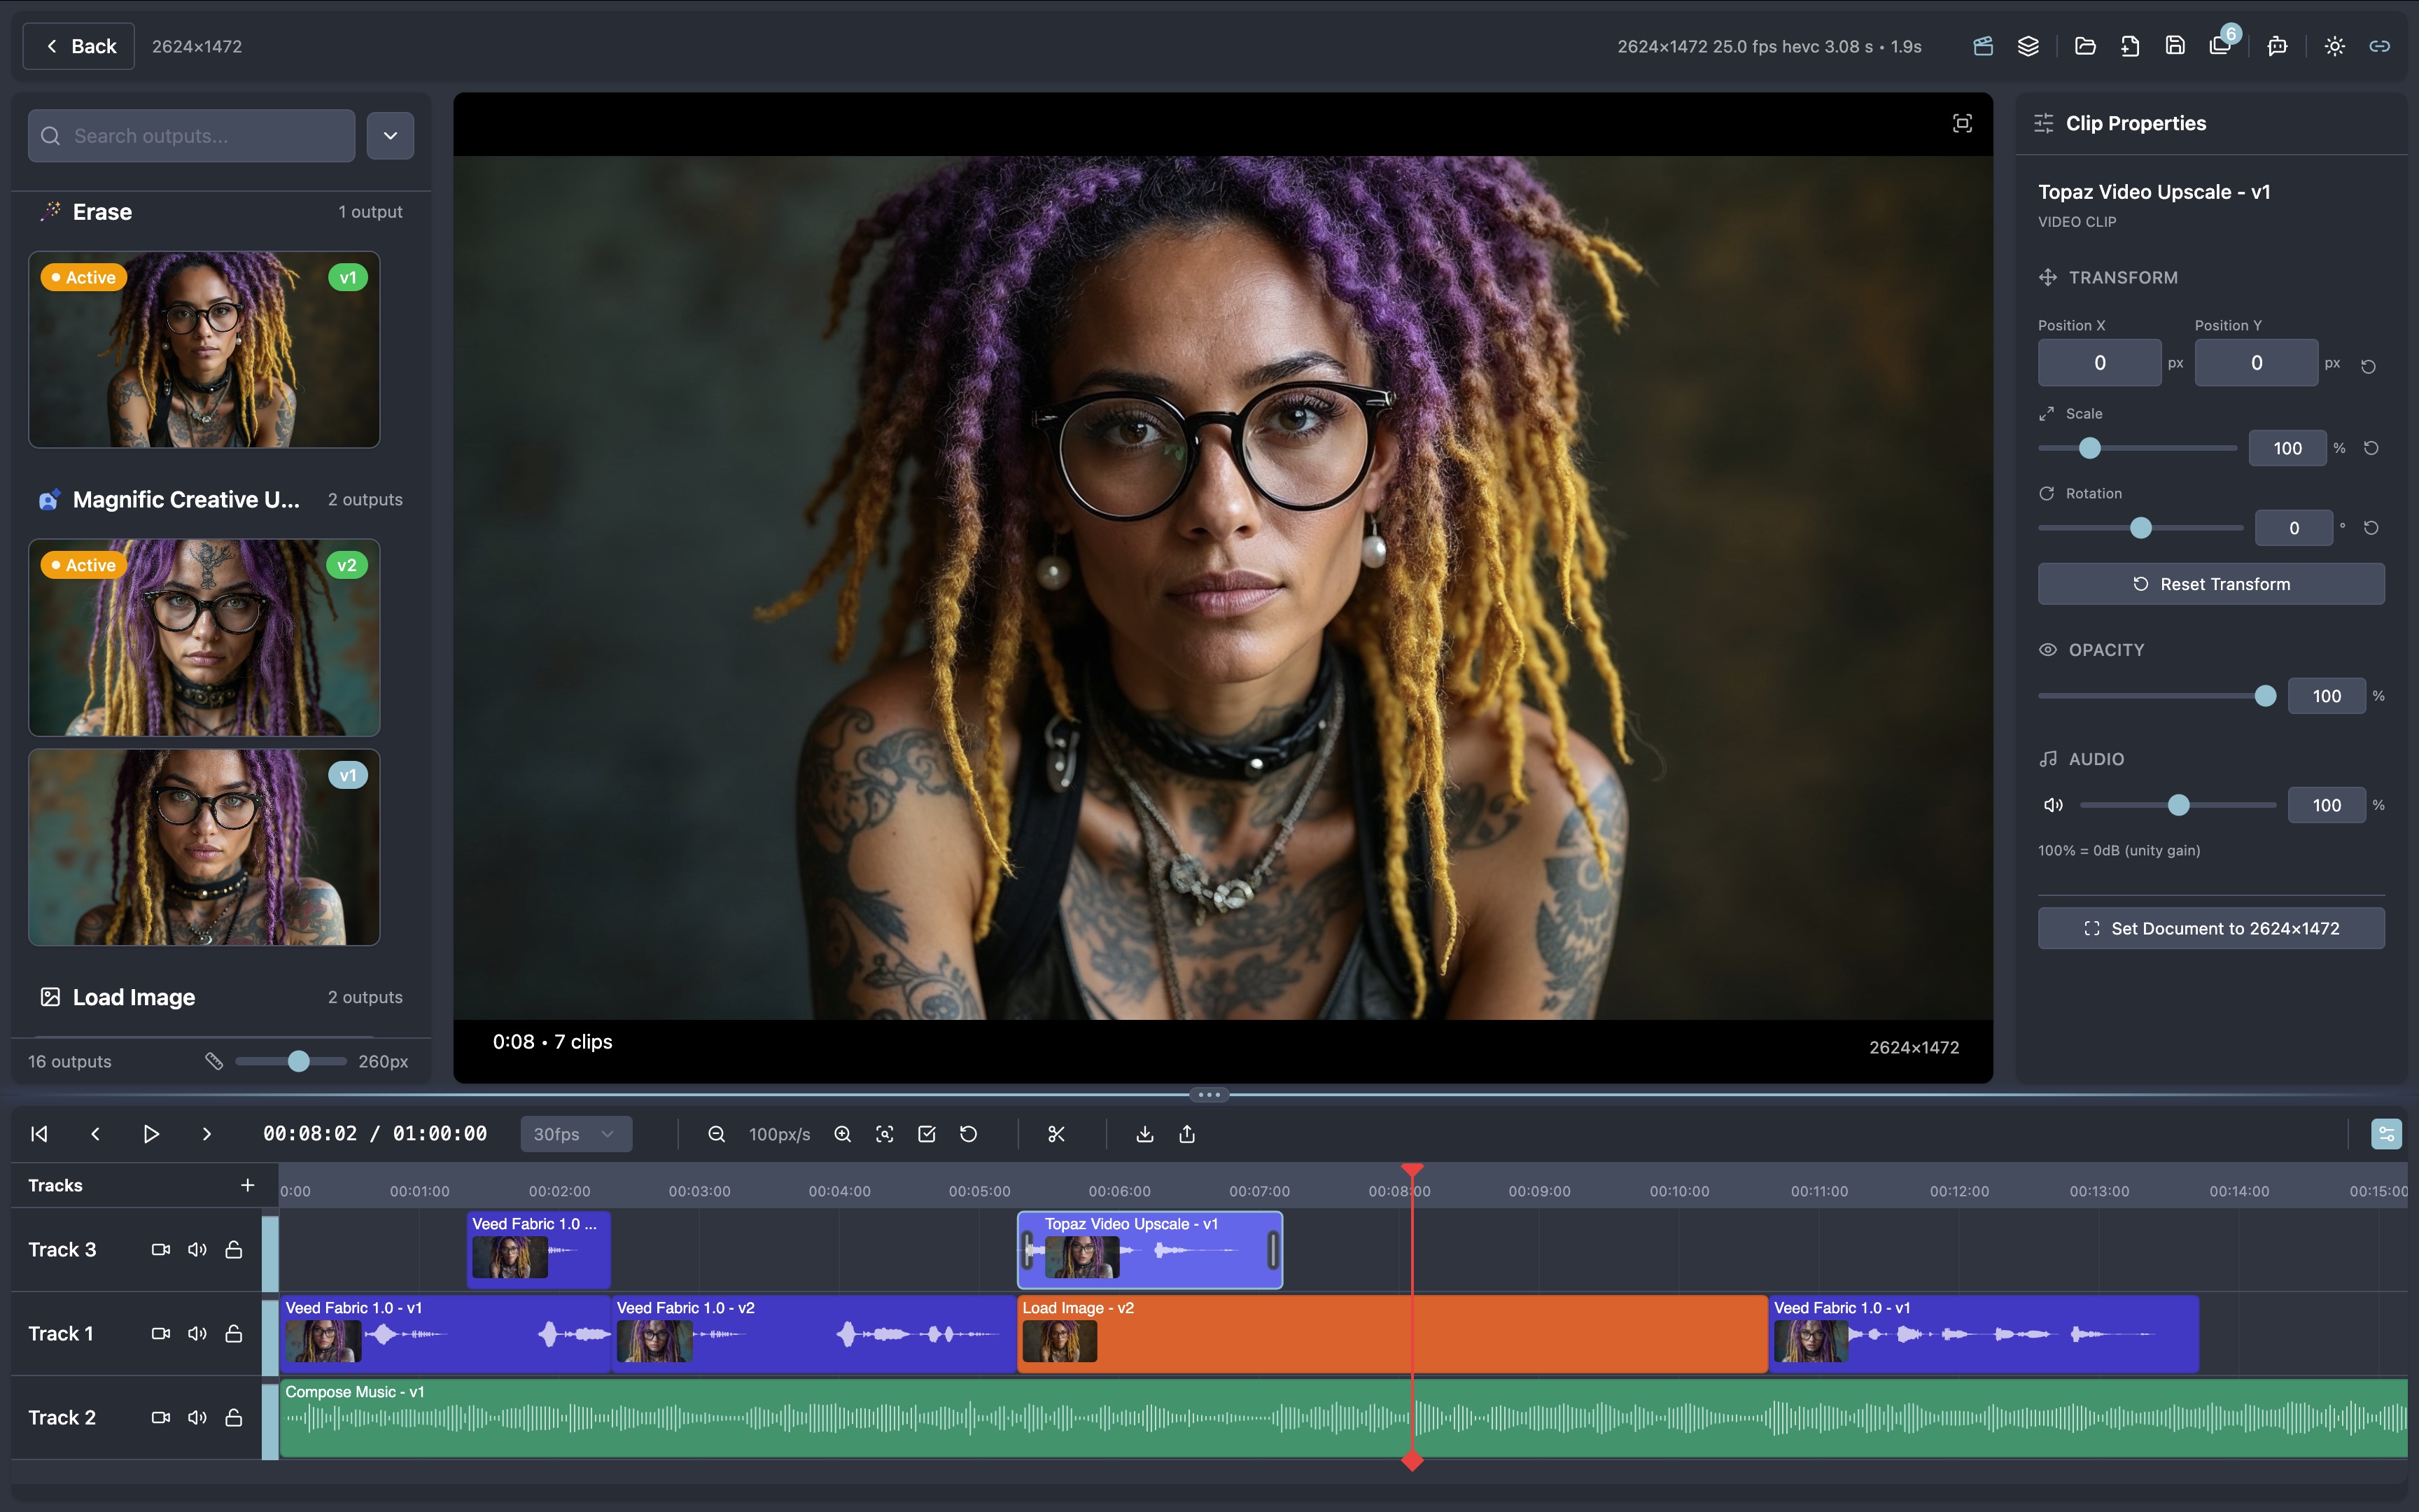Screen dimensions: 2419x1512
Task: Expand preview to fullscreen via corner icon
Action: (x=1962, y=123)
